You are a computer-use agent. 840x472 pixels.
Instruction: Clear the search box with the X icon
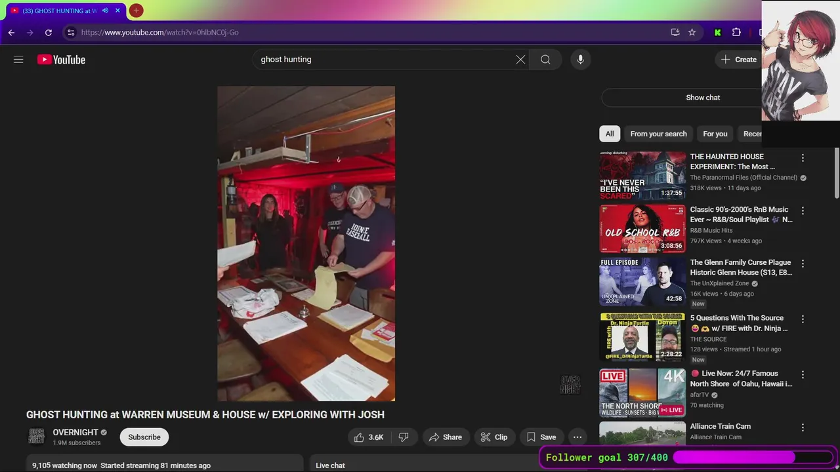[520, 60]
